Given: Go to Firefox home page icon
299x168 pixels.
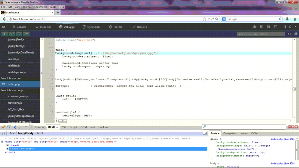Looking at the screenshot, I should (x=295, y=19).
